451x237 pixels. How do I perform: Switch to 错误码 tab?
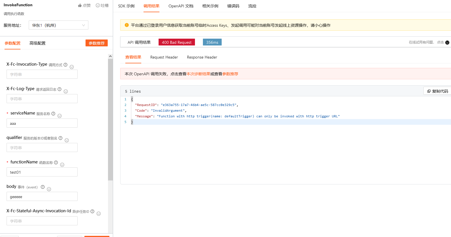[x=233, y=6]
